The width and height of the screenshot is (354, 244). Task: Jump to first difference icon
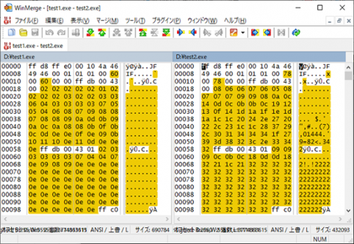143,33
